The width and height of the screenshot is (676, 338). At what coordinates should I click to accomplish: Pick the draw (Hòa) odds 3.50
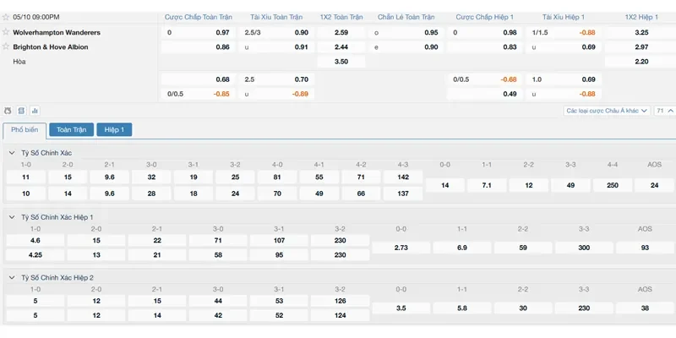pos(341,62)
